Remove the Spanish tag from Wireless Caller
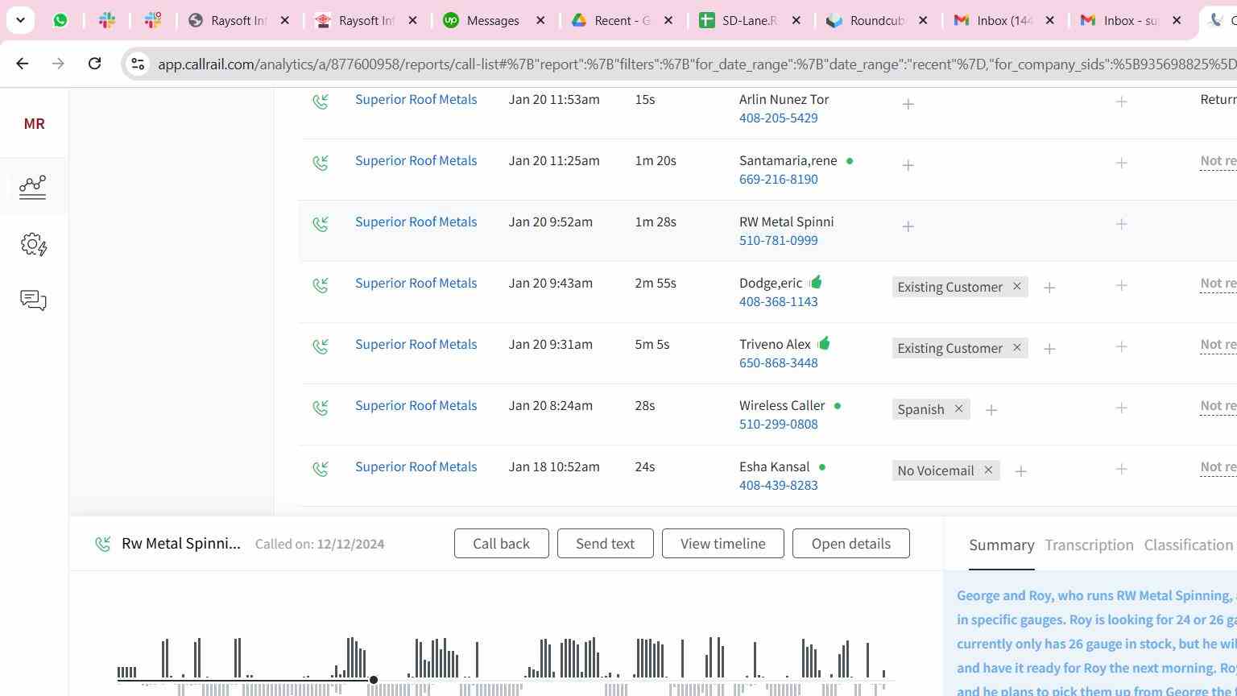The width and height of the screenshot is (1237, 696). [958, 408]
